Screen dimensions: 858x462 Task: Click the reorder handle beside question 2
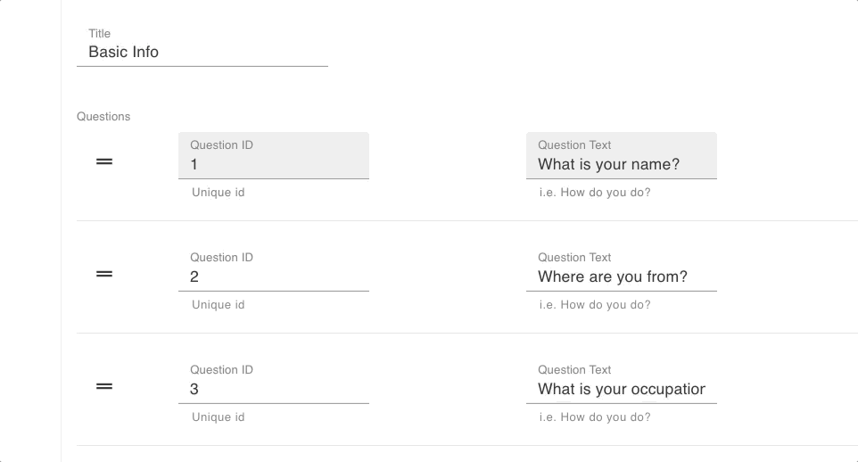[104, 274]
